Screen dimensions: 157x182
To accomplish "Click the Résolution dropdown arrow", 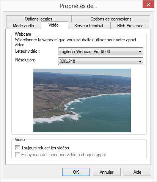I will click(x=140, y=61).
